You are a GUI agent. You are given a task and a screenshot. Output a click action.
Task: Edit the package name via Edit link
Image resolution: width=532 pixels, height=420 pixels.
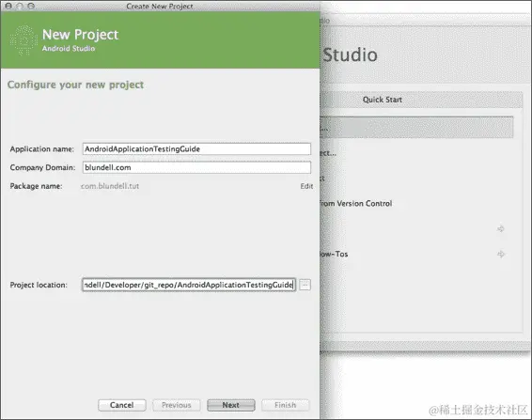306,186
